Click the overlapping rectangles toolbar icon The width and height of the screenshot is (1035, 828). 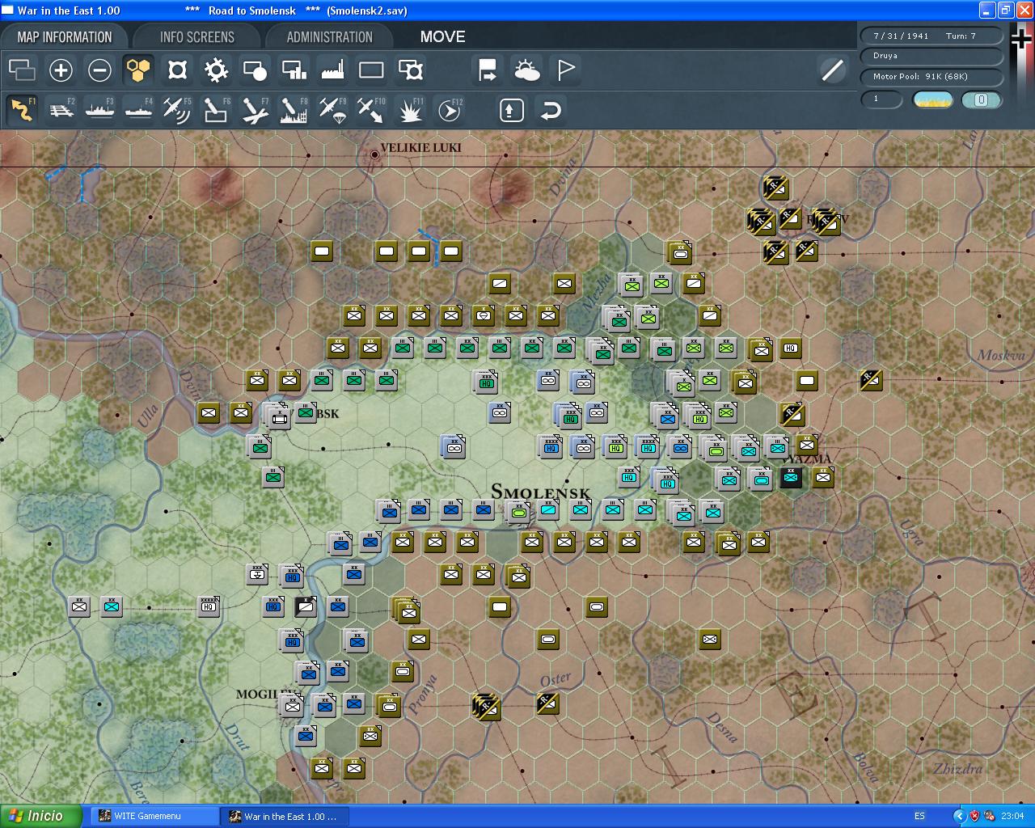(22, 70)
